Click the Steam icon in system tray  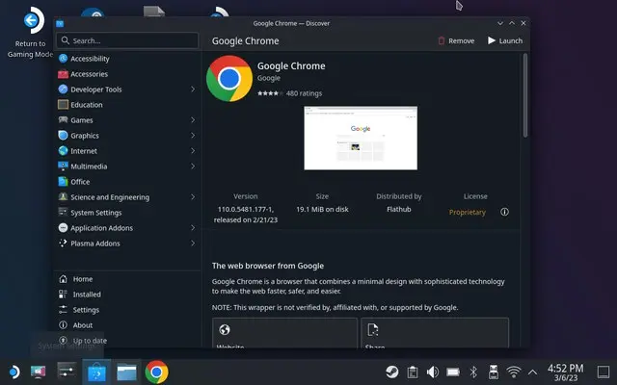click(391, 372)
